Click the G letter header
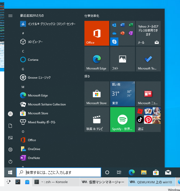Viewport: 180px width, 191px height. coord(23,69)
